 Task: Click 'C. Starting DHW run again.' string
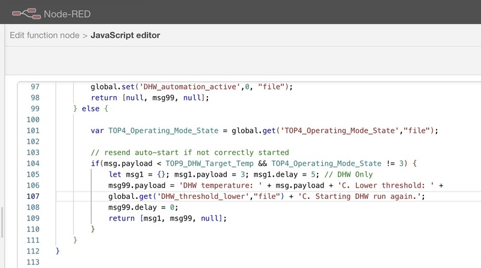click(x=359, y=196)
